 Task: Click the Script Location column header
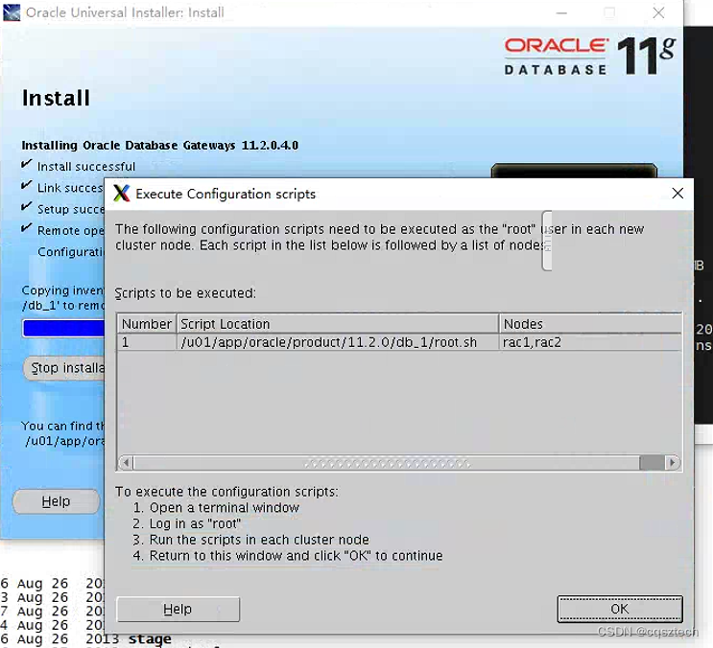(338, 324)
